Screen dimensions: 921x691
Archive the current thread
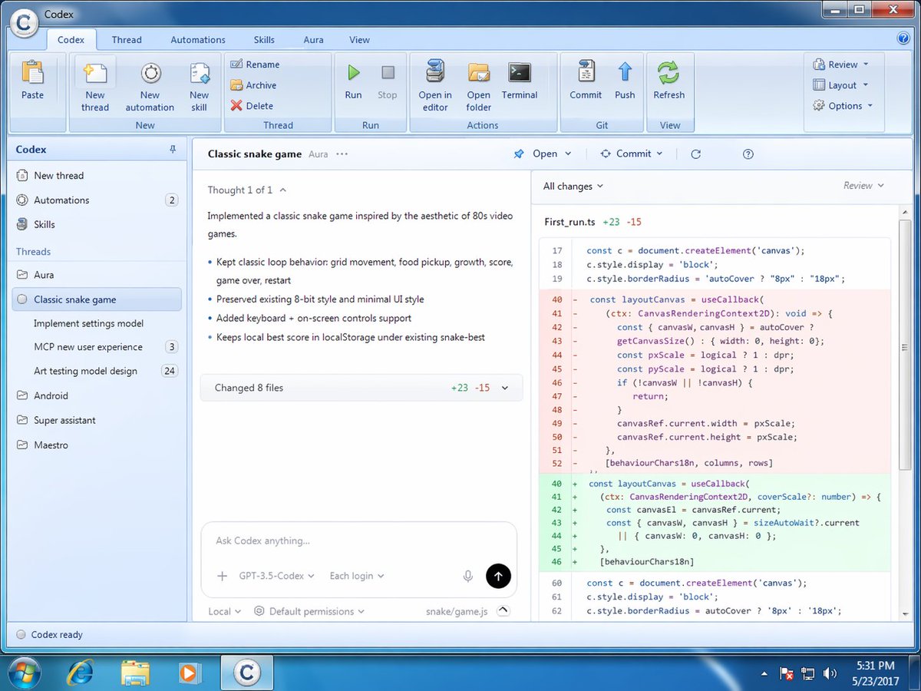[x=253, y=85]
